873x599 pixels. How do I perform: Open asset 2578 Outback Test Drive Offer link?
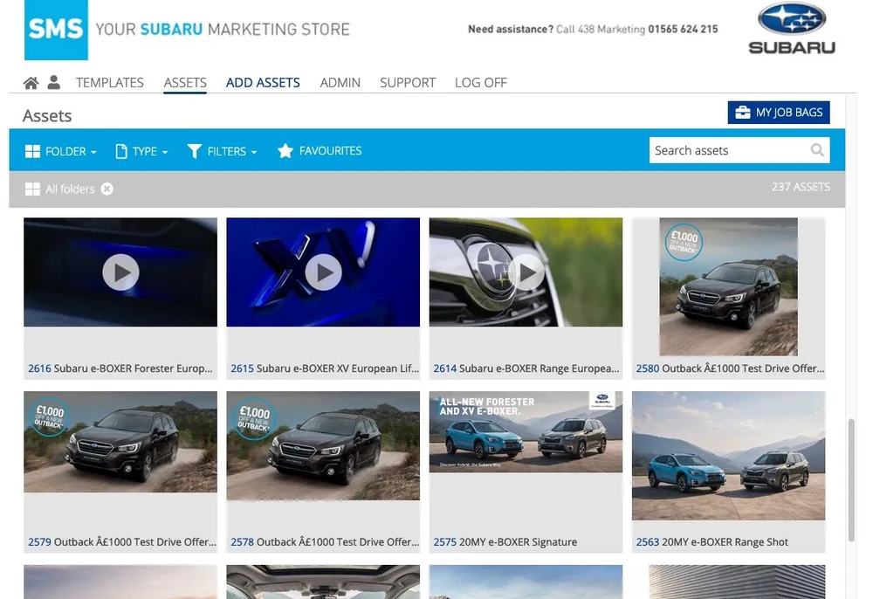325,542
